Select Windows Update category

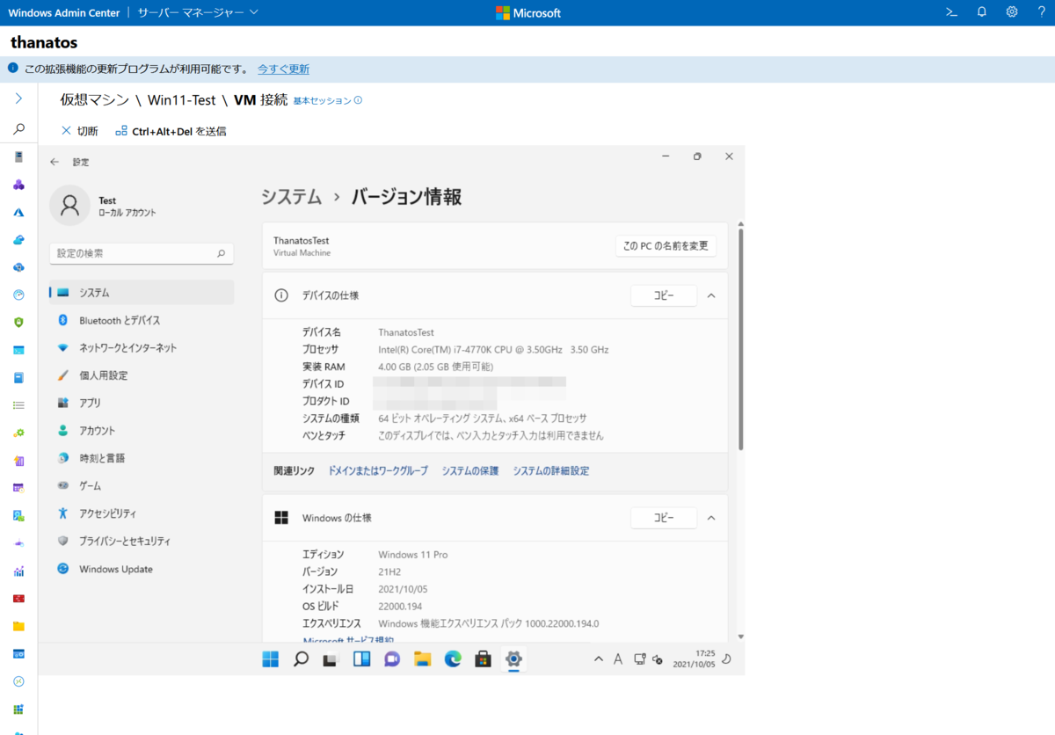(x=142, y=569)
